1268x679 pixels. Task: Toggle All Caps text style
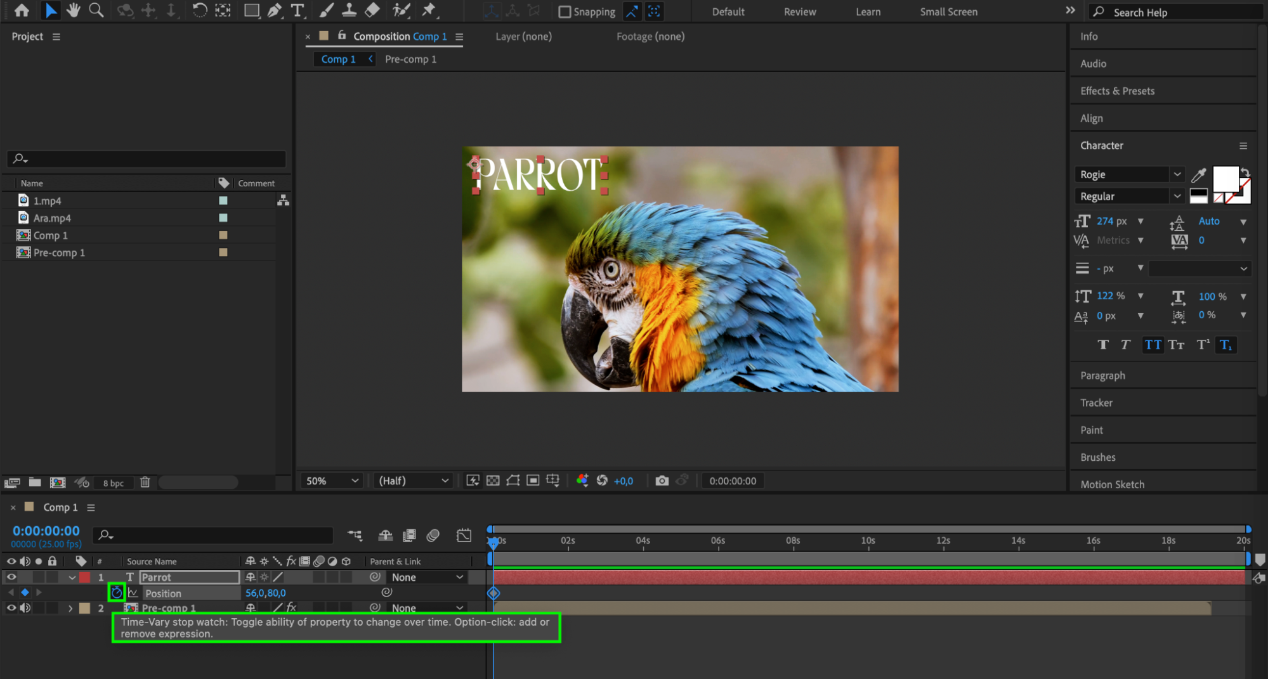tap(1153, 345)
